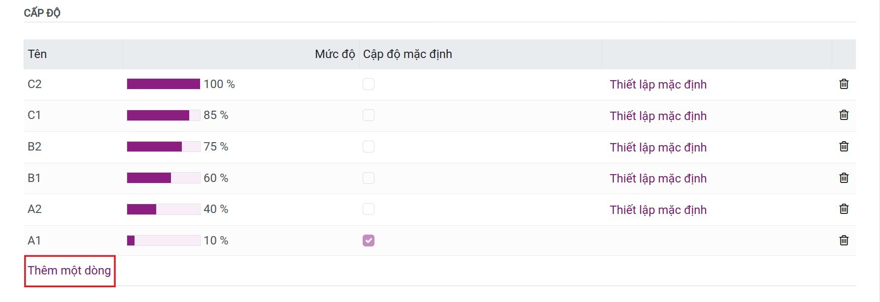The width and height of the screenshot is (880, 302).
Task: Toggle default level checkbox for C1
Action: click(x=369, y=115)
